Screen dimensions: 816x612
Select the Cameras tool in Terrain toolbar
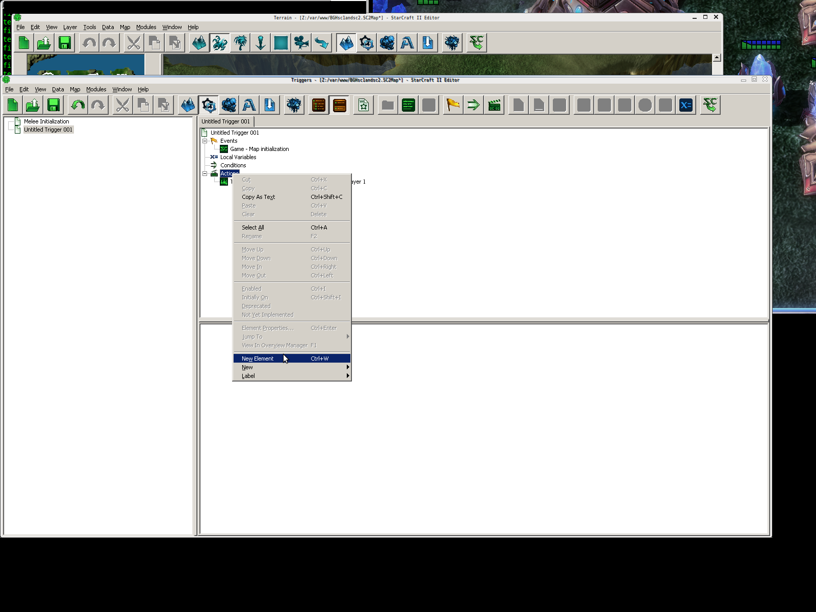pos(301,43)
